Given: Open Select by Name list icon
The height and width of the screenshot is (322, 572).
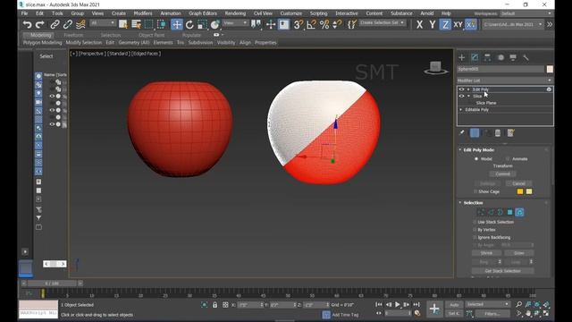Looking at the screenshot, I should (x=136, y=24).
